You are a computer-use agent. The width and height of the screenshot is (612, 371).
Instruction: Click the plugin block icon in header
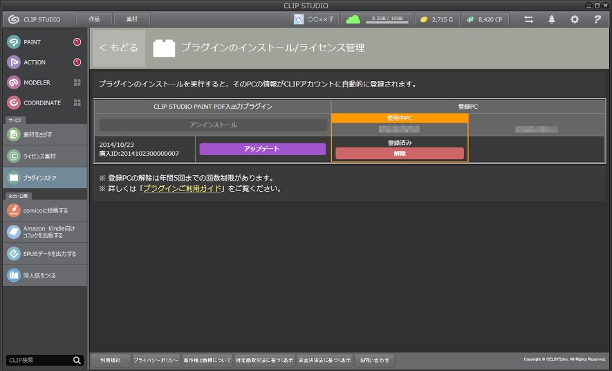pyautogui.click(x=164, y=48)
